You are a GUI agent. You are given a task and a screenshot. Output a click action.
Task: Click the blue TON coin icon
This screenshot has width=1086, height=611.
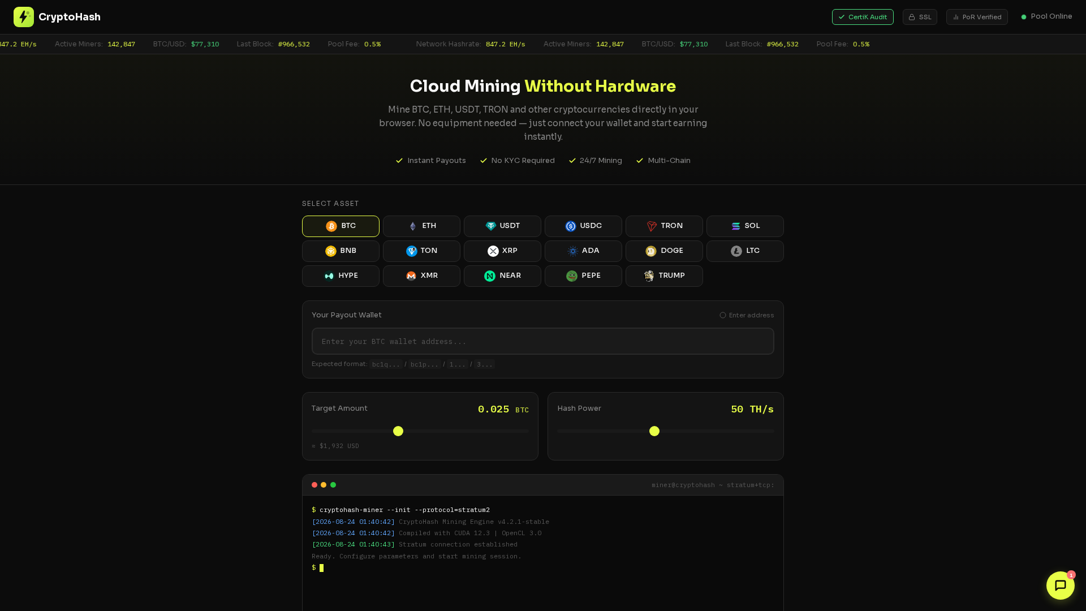click(x=411, y=251)
